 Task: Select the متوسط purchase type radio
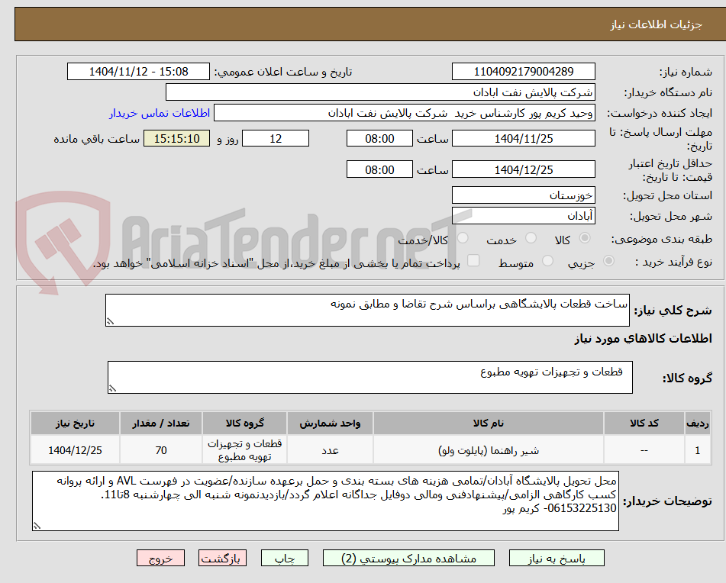547,261
